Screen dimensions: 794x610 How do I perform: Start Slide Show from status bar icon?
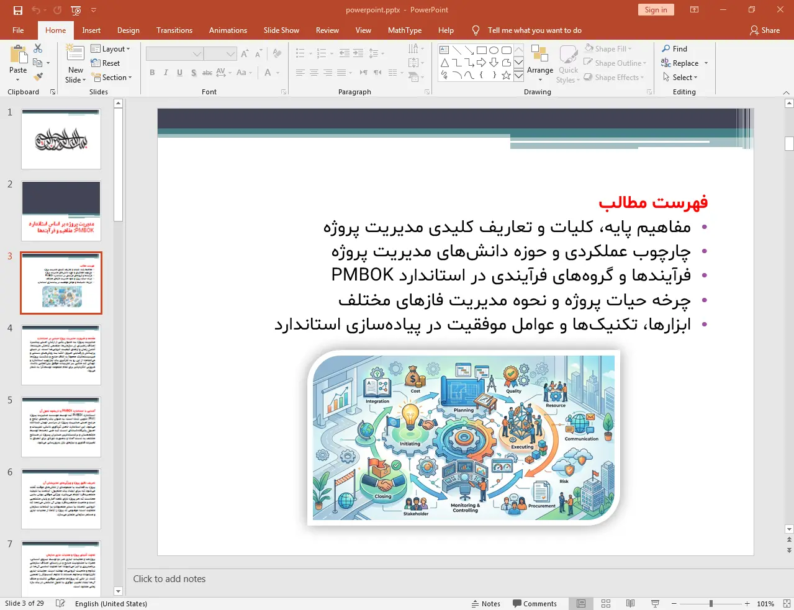pyautogui.click(x=655, y=603)
